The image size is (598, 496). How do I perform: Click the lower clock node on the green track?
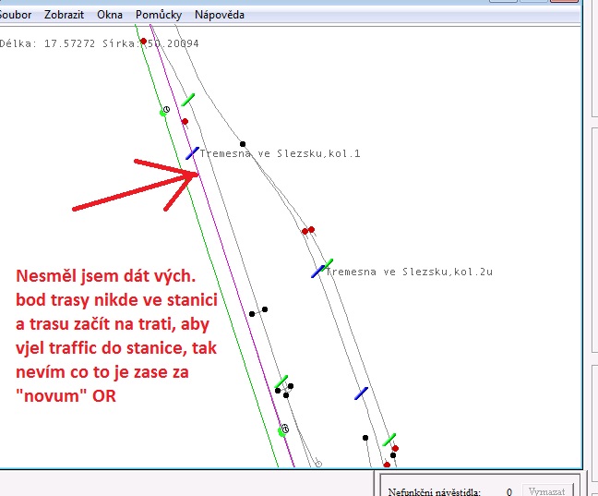coord(284,429)
